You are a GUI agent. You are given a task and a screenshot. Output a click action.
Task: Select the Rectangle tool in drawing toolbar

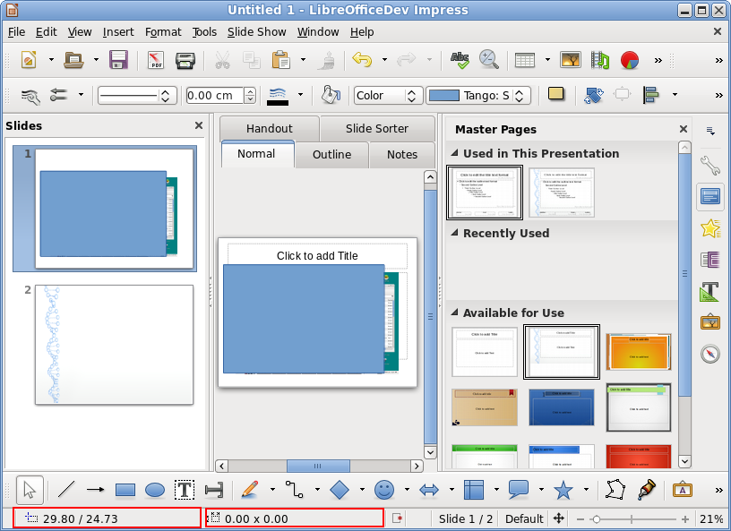point(125,490)
